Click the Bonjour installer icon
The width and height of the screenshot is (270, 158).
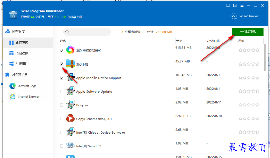click(x=70, y=104)
